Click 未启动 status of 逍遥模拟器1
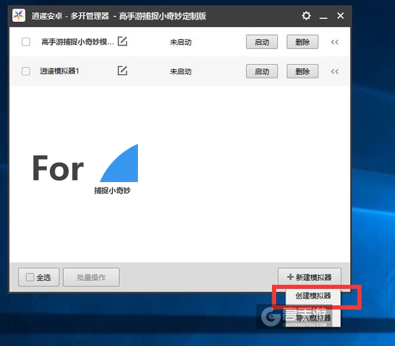Image resolution: width=395 pixels, height=346 pixels. (180, 72)
